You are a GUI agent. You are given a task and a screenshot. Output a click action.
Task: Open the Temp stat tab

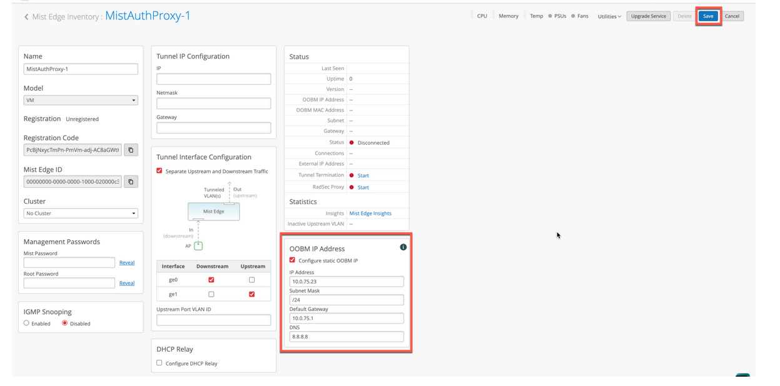pyautogui.click(x=537, y=16)
